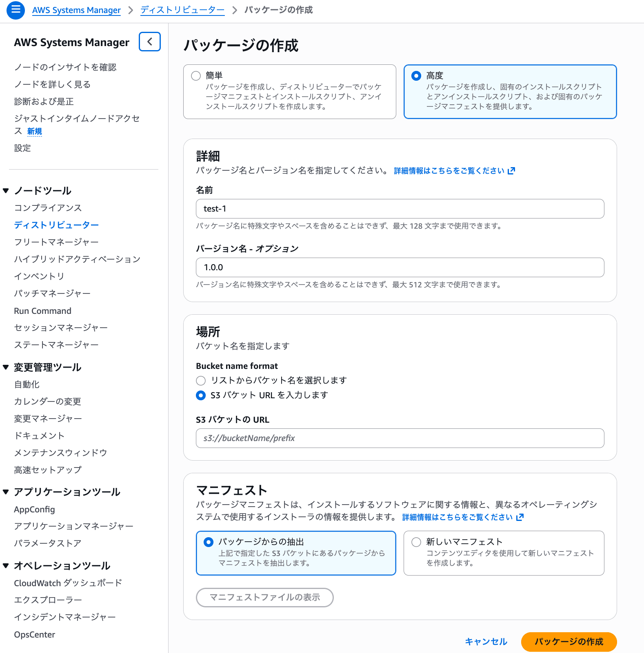Image resolution: width=644 pixels, height=653 pixels.
Task: Open AppConfig in sidebar
Action: point(34,510)
